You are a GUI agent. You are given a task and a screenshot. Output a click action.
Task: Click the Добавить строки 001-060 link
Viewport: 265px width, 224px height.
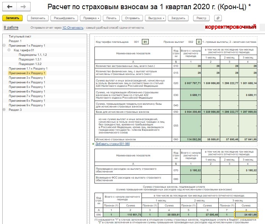pos(112,144)
